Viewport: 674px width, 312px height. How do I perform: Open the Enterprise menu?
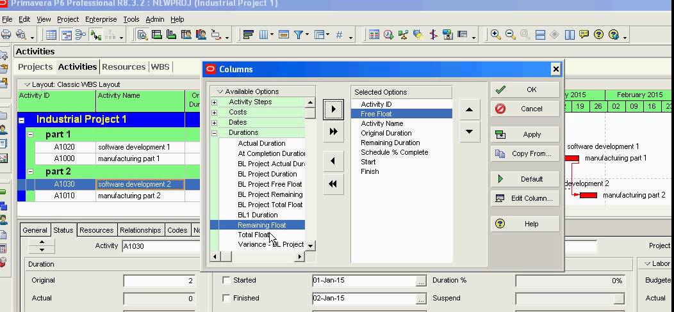(x=101, y=19)
